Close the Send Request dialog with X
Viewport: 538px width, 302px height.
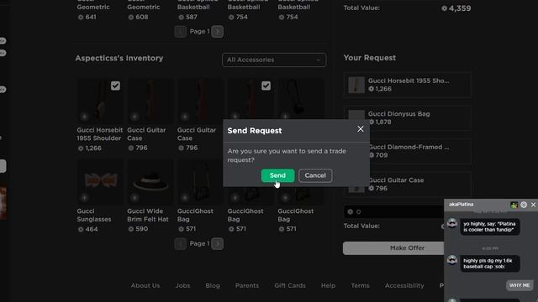click(x=361, y=129)
